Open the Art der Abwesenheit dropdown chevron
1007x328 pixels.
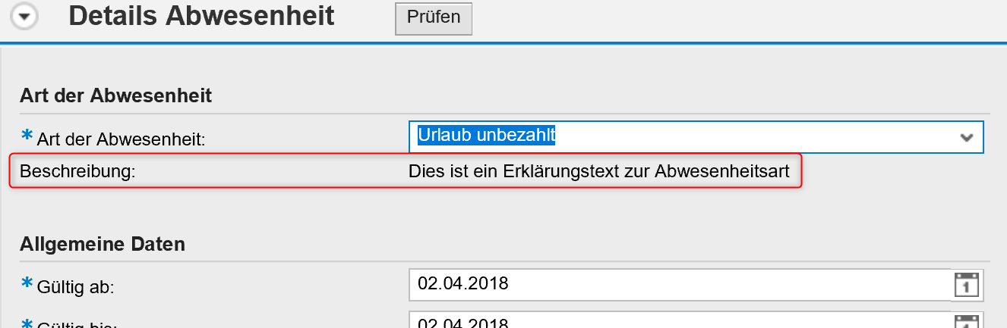(966, 137)
